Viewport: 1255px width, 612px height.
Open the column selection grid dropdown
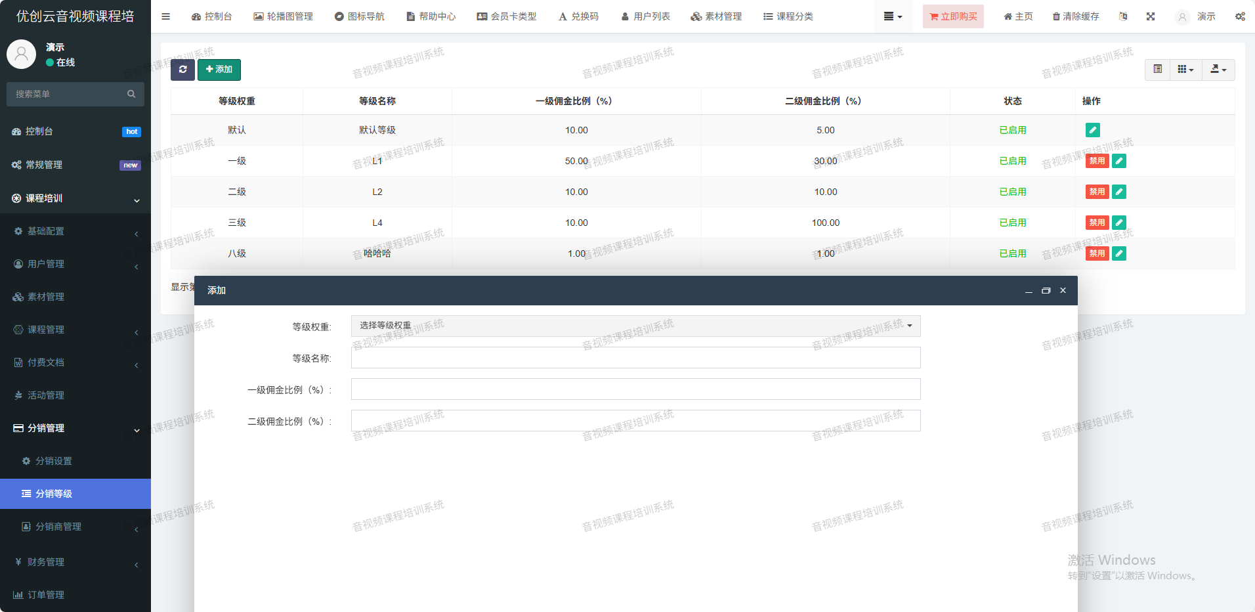[1185, 70]
